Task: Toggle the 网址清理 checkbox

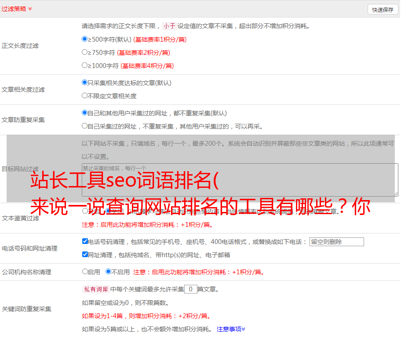Action: pos(85,255)
